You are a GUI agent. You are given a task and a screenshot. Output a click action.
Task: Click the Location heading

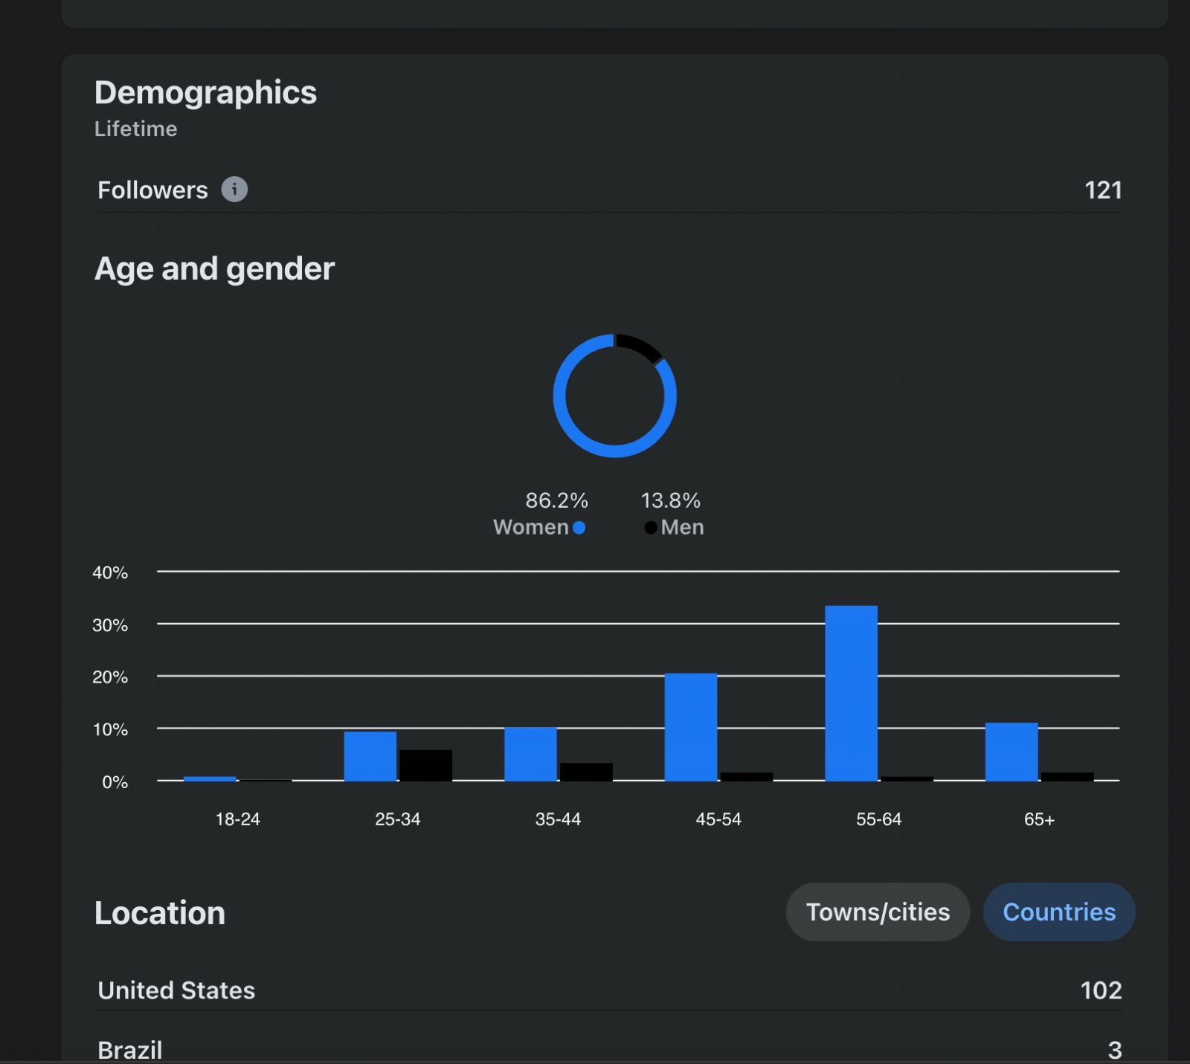click(160, 912)
